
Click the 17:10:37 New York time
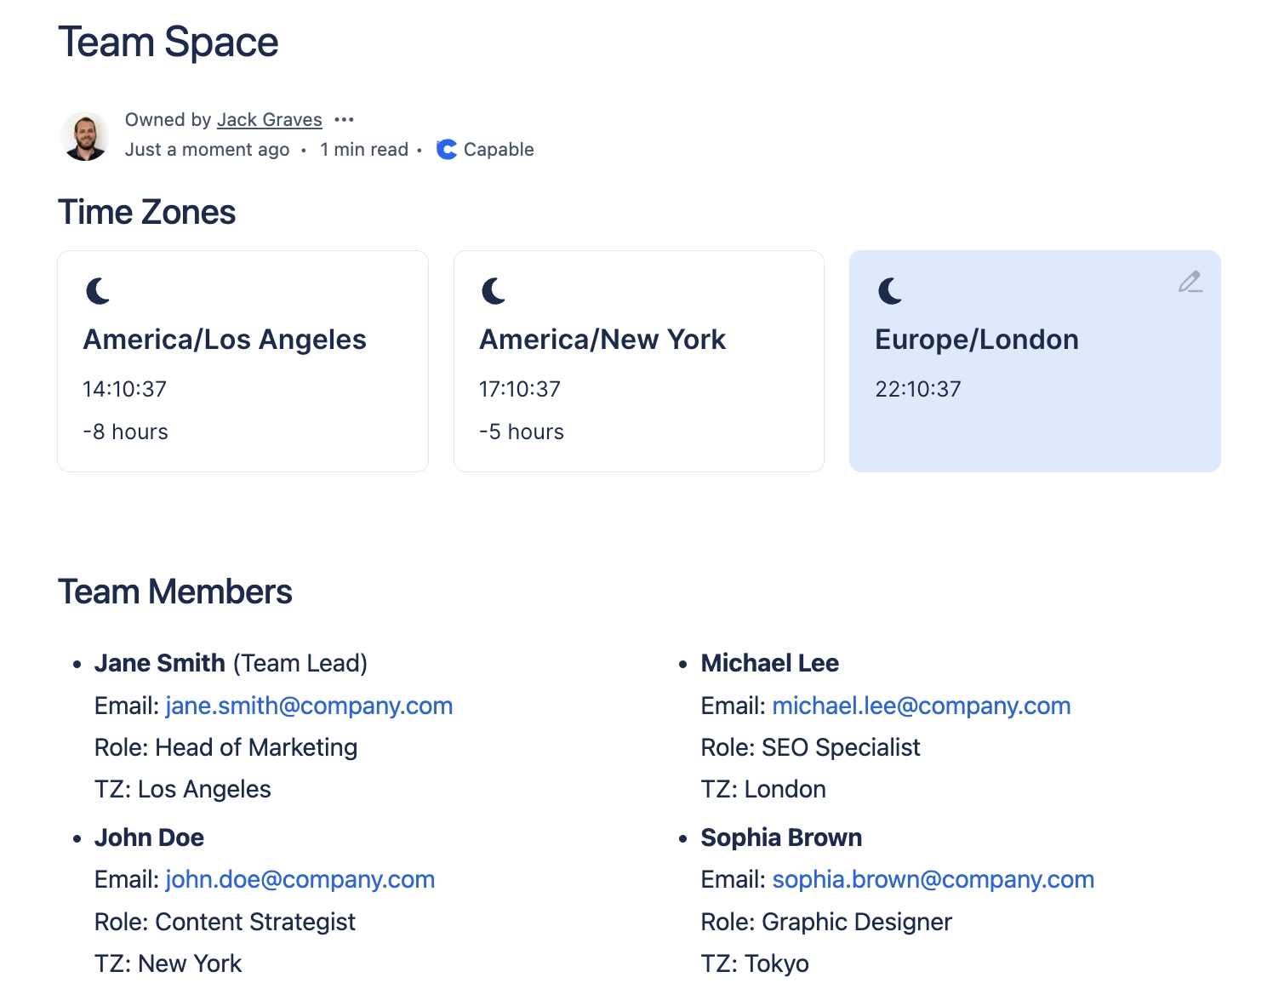[520, 389]
